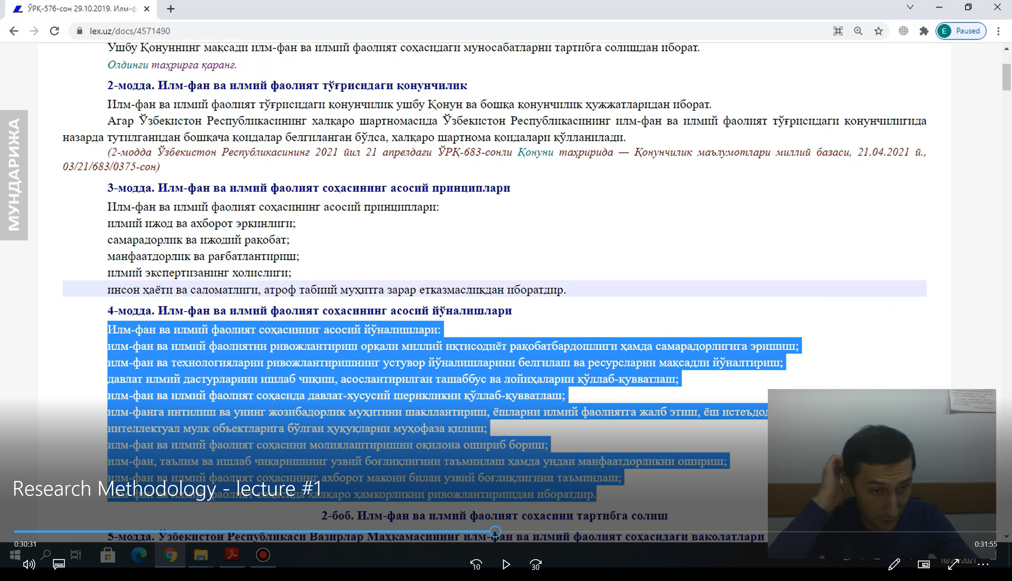This screenshot has height=581, width=1012.
Task: Click the line 'самарадорлик ва ижодий рақобат;'
Action: (198, 240)
